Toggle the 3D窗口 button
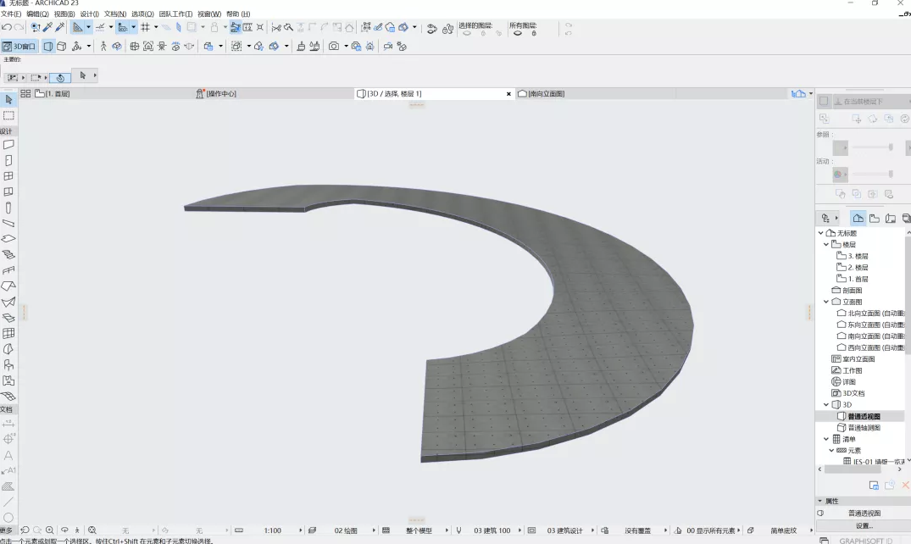911x544 pixels. [x=19, y=46]
